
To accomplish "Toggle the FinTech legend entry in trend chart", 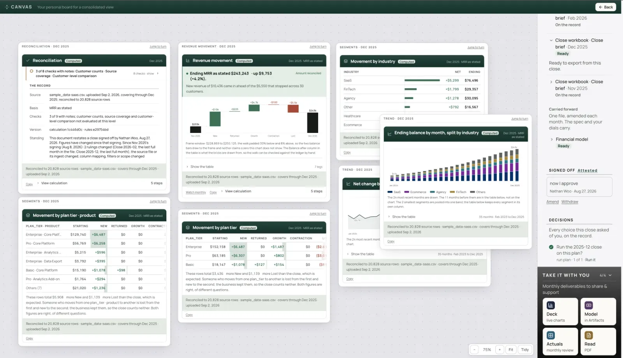I will 458,192.
